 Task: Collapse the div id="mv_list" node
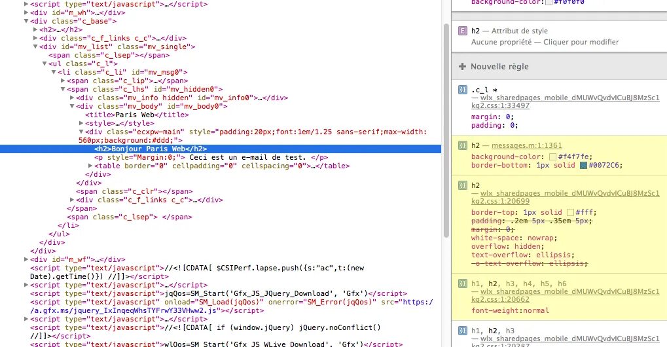coord(35,46)
